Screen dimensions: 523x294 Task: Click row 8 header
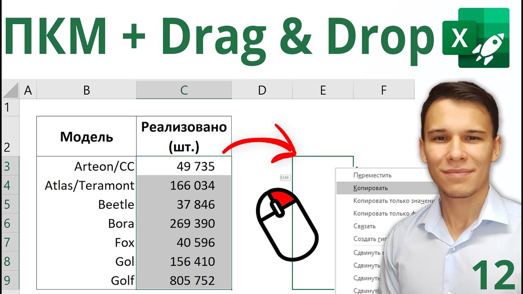click(11, 261)
